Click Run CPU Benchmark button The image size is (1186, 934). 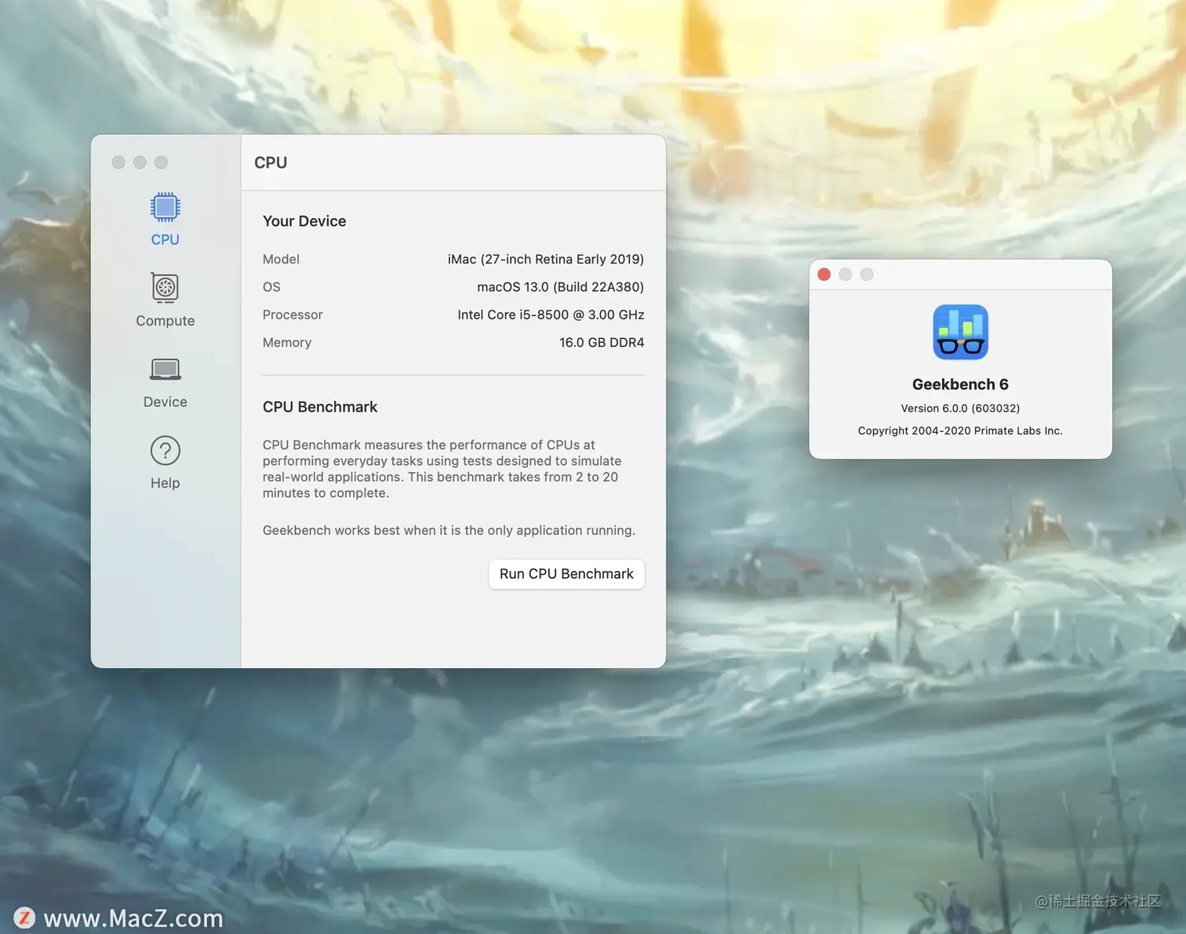coord(566,574)
